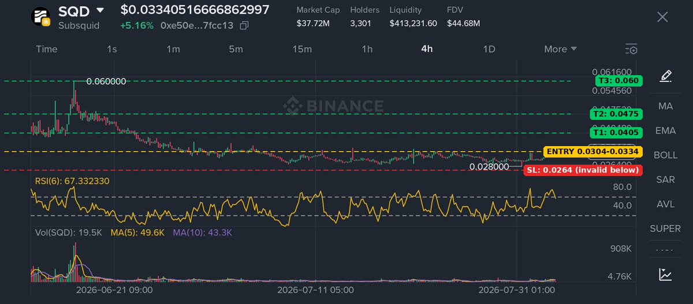The image size is (693, 304).
Task: Click the Vol(SQD) 19.5K label
Action: tap(69, 232)
